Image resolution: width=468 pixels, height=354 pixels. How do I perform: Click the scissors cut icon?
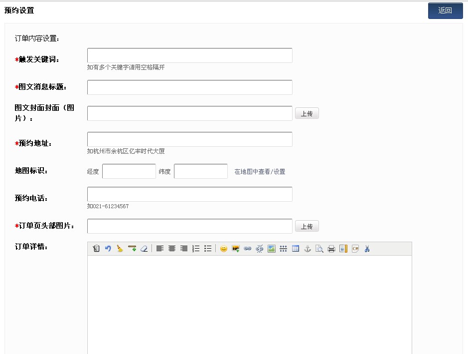point(367,249)
